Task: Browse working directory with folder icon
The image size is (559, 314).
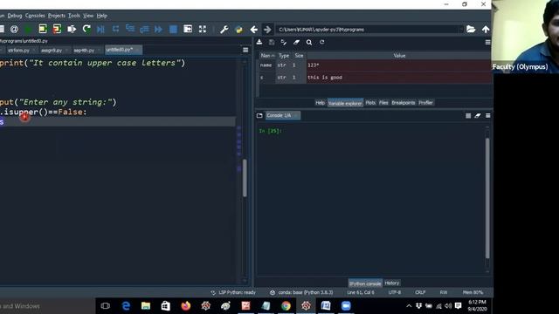Action: pos(471,29)
